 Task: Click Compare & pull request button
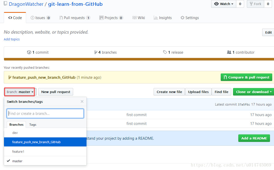click(x=246, y=77)
